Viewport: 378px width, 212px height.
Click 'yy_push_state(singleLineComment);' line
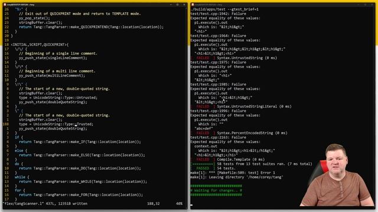(x=53, y=58)
